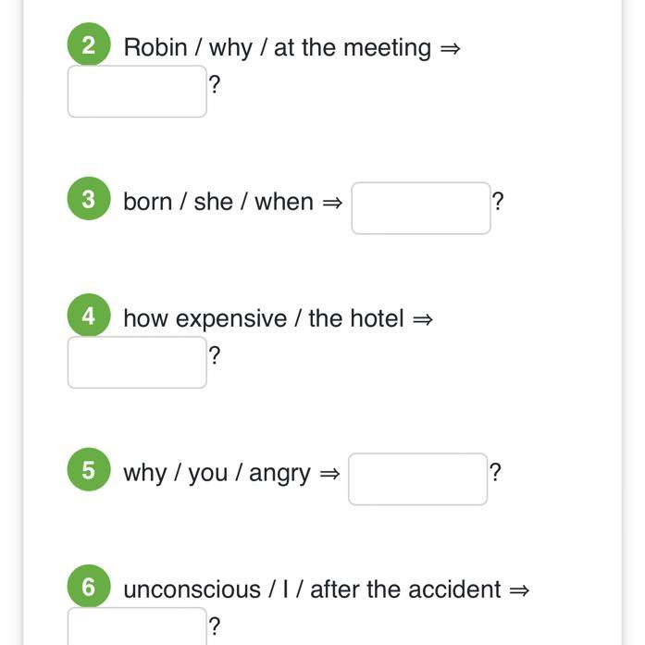Screen dimensions: 645x645
Task: Click the prompt text 'Robin / why / at the meeting'
Action: (x=277, y=47)
